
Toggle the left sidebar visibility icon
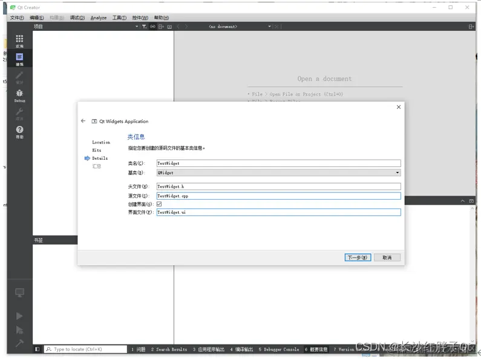click(x=37, y=349)
